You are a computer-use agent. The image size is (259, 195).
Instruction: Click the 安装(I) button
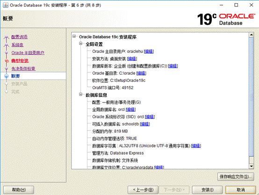click(x=207, y=190)
